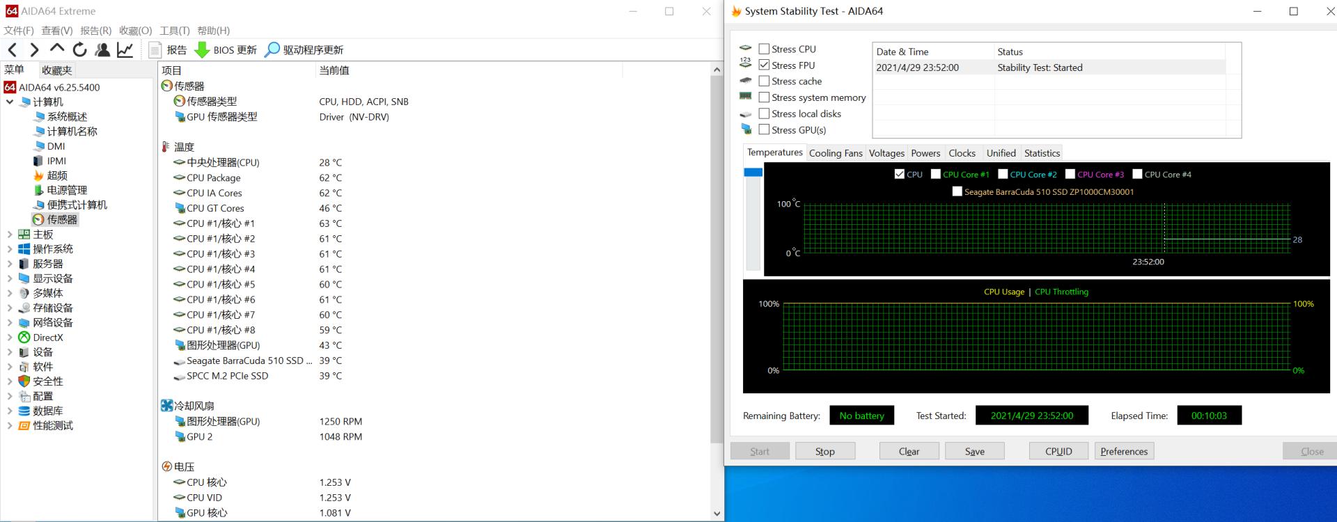This screenshot has height=522, width=1337.
Task: Uncheck the Stress FPU checkbox
Action: (x=764, y=65)
